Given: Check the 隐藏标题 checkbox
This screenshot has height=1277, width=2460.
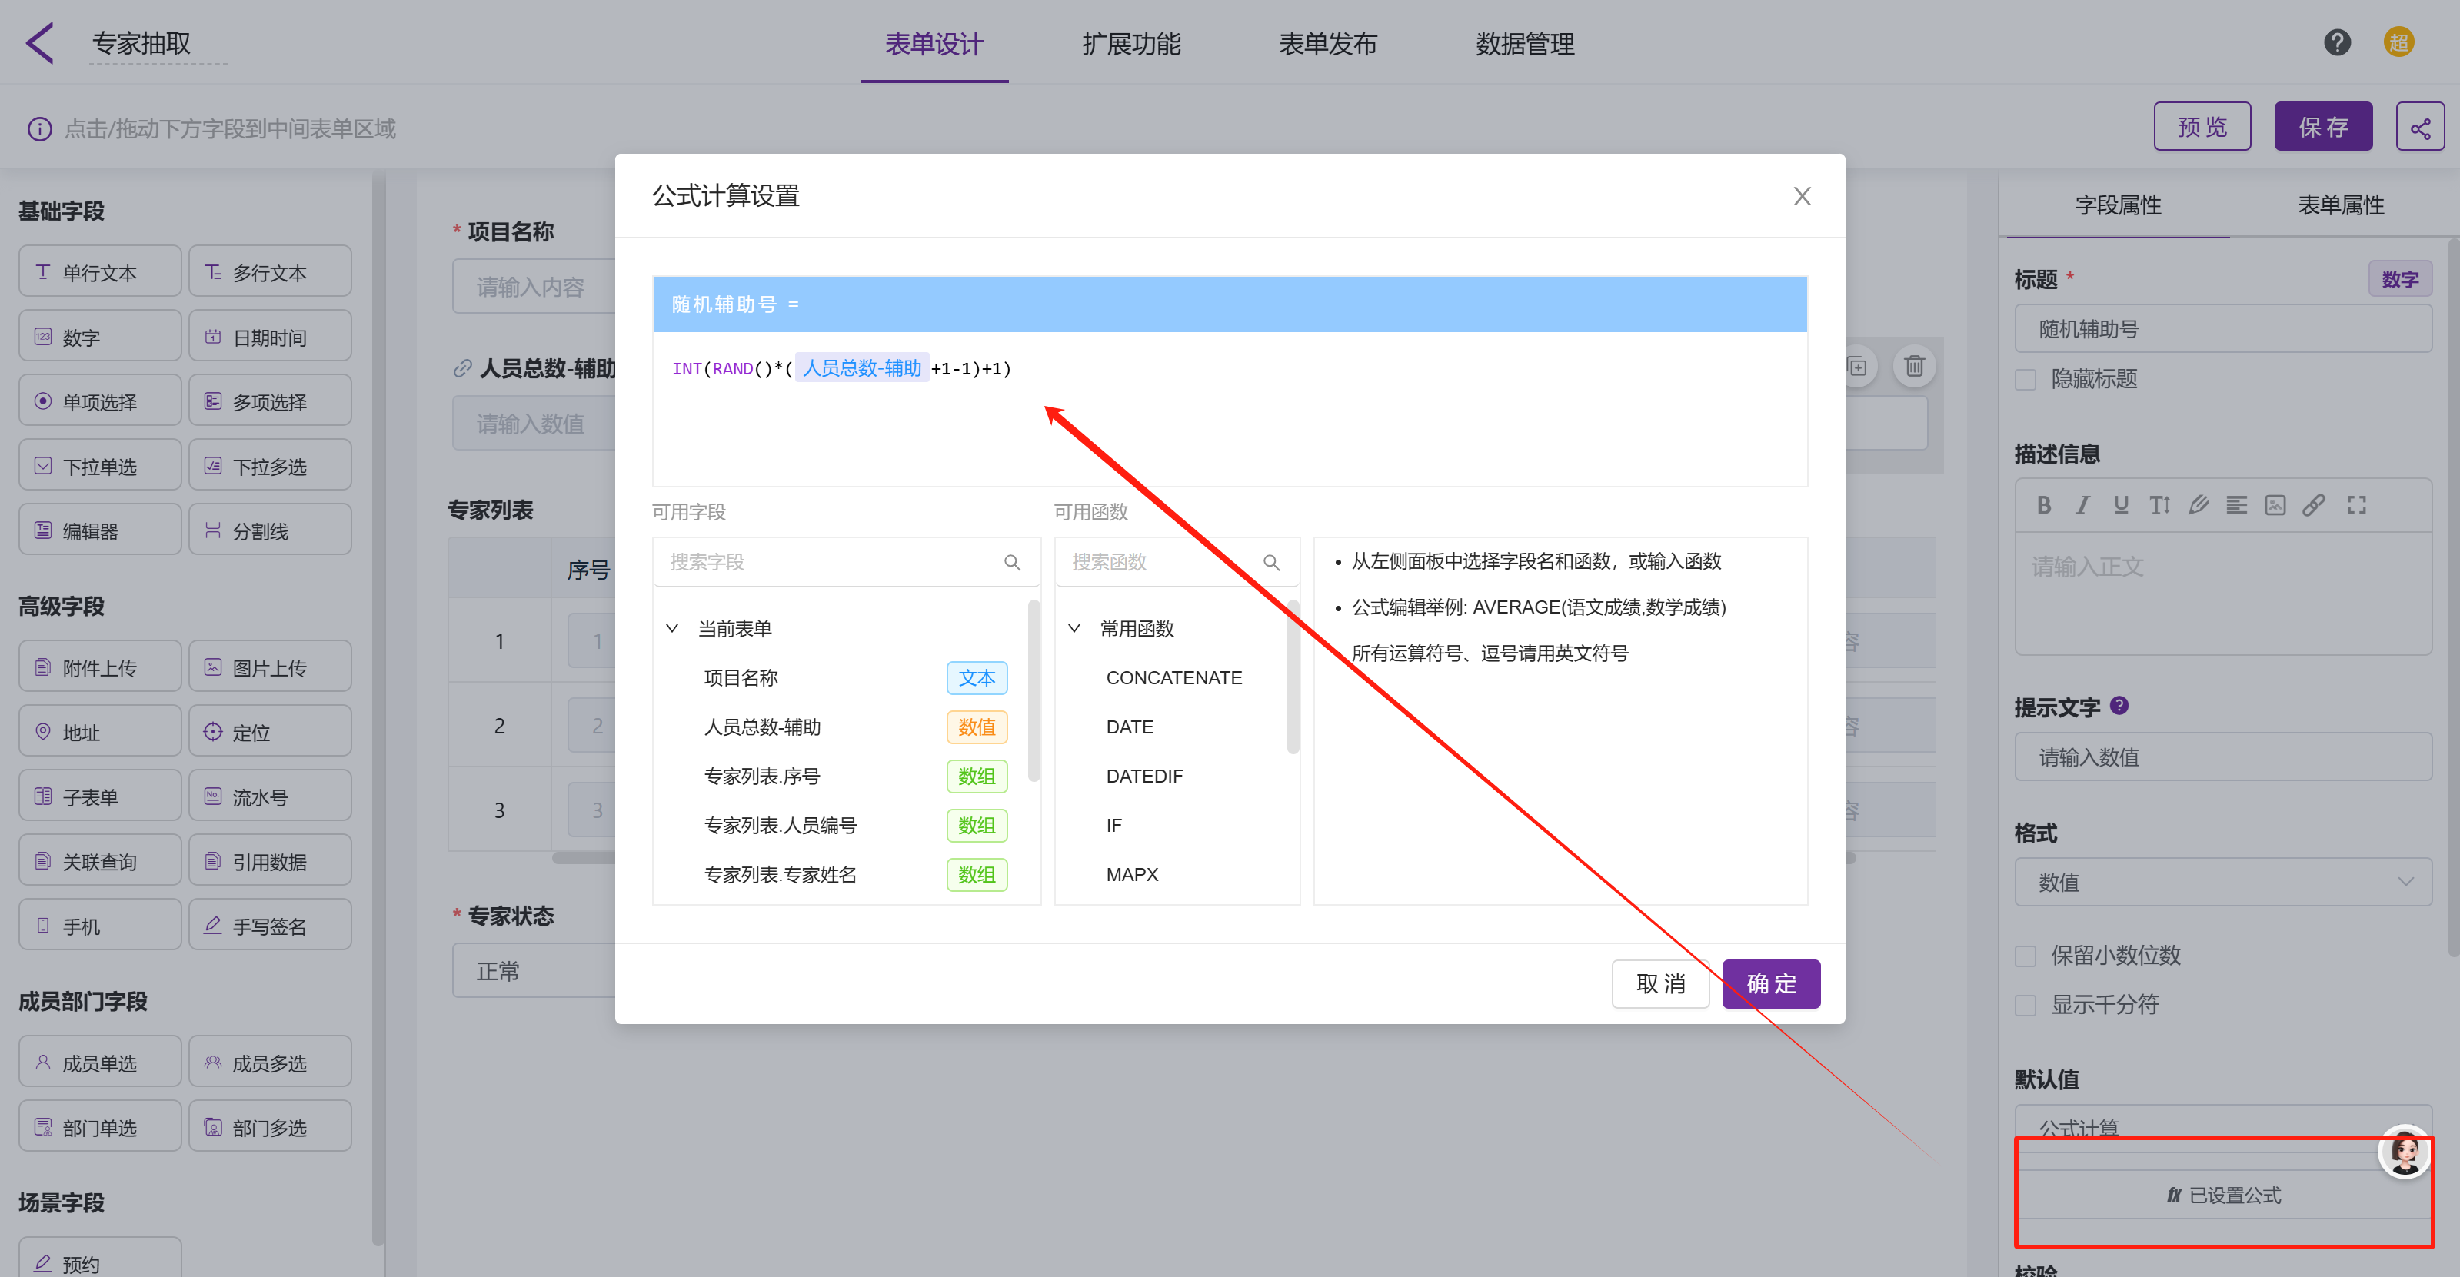Looking at the screenshot, I should (2026, 380).
